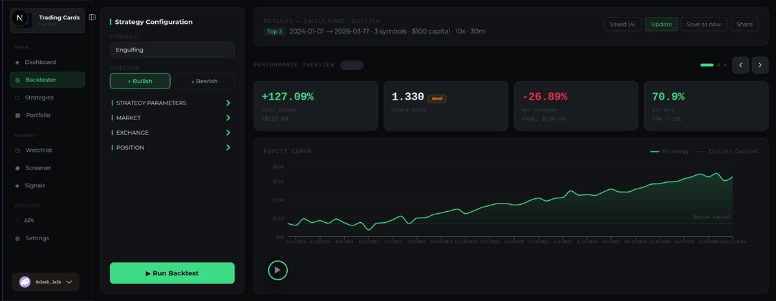Open the Engulfing strategy selector

tap(172, 50)
